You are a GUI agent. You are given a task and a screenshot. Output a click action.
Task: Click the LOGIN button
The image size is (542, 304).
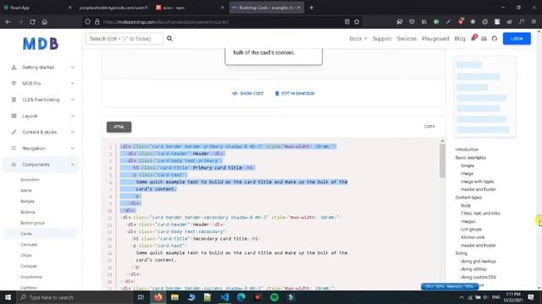[x=517, y=39]
